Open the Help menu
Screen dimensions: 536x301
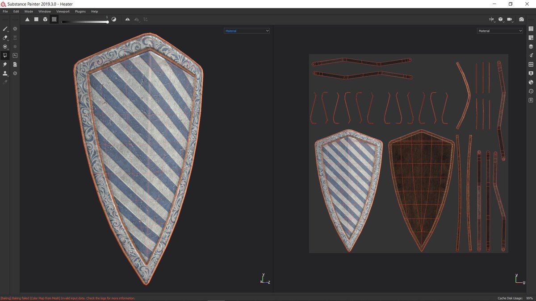(x=94, y=11)
